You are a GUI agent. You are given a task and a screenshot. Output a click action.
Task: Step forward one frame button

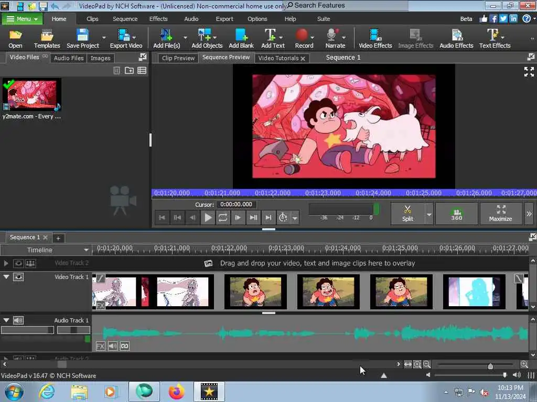click(x=238, y=217)
